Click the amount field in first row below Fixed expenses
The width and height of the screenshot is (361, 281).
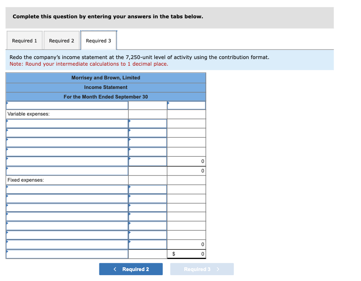pyautogui.click(x=148, y=189)
